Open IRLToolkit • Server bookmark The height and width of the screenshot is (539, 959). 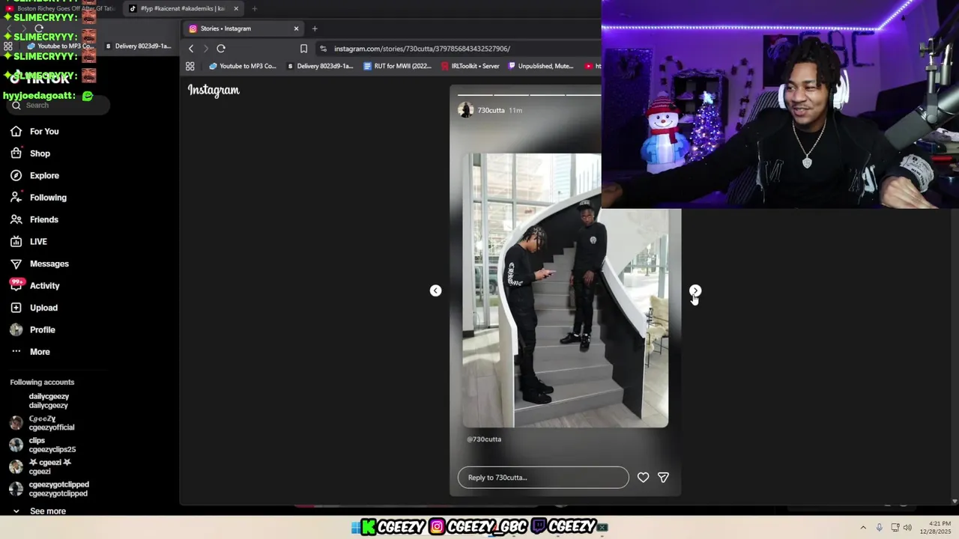(471, 66)
